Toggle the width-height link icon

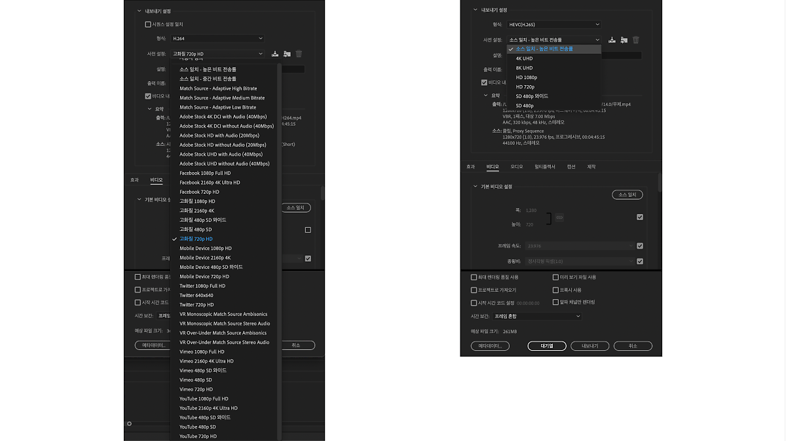click(559, 217)
